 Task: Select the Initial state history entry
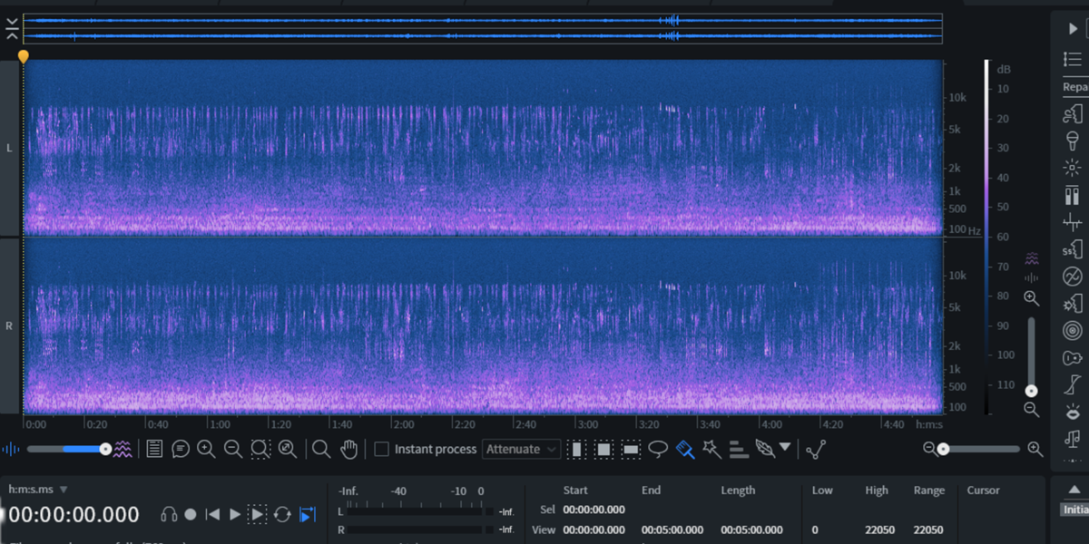tap(1075, 510)
